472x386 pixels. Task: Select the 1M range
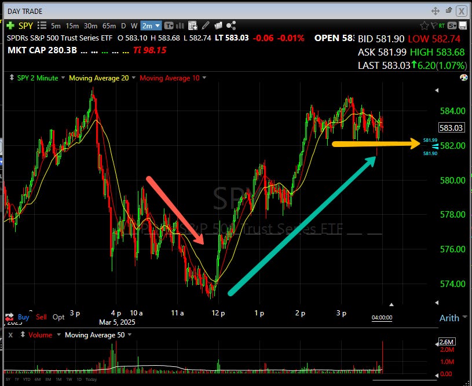pyautogui.click(x=58, y=380)
